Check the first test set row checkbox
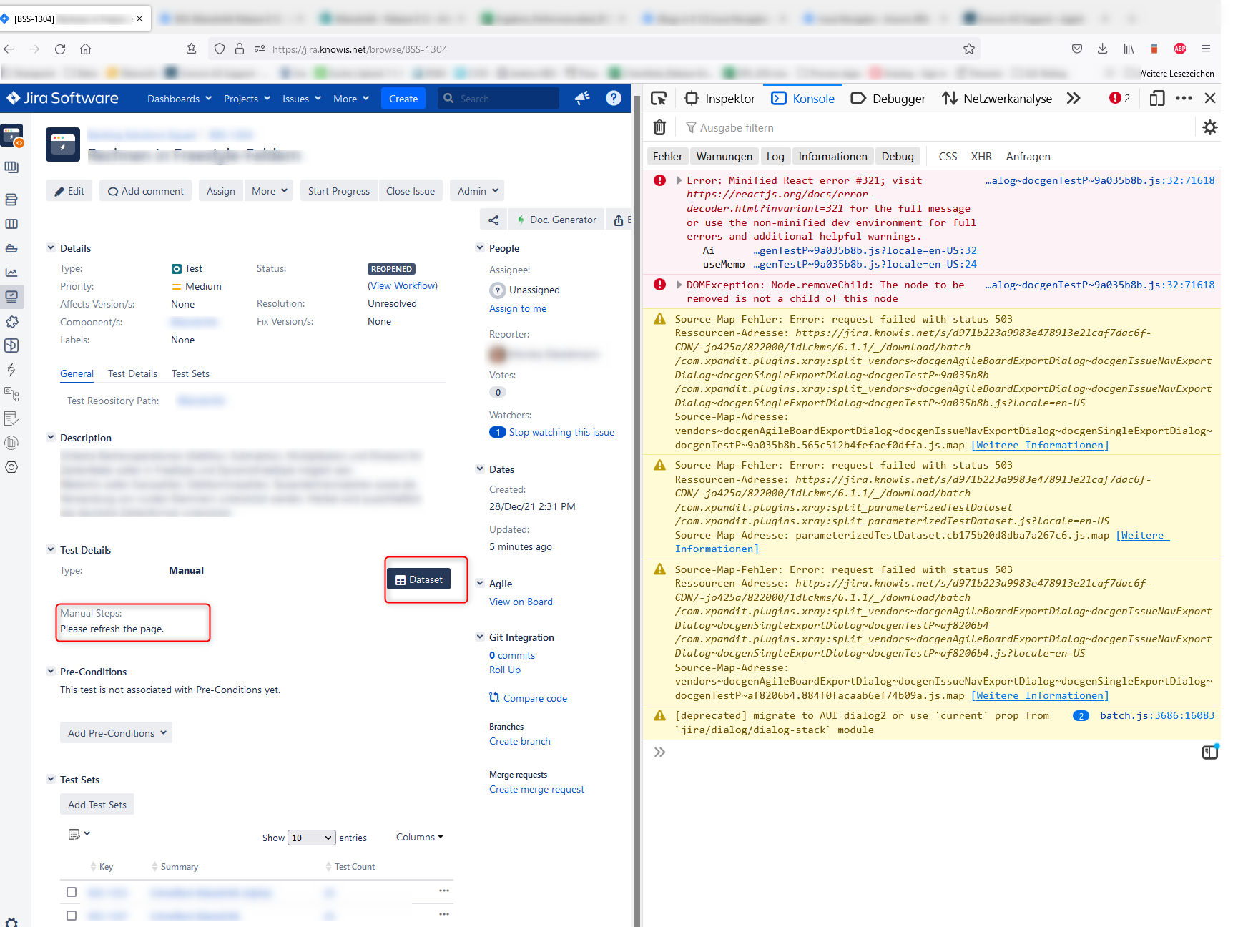Viewport: 1243px width, 927px height. coord(72,892)
